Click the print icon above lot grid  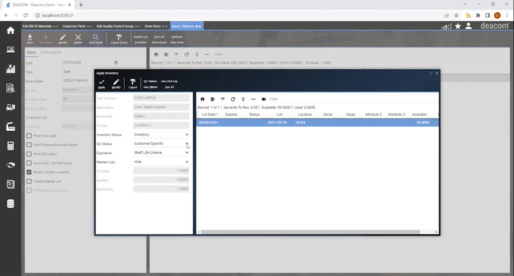202,99
